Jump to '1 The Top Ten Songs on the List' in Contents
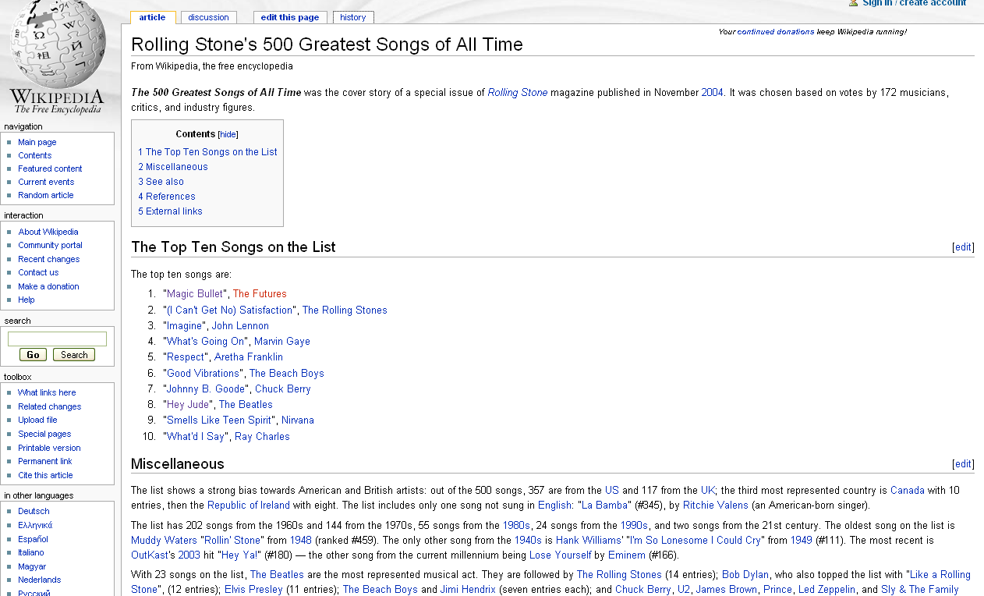 pyautogui.click(x=208, y=152)
